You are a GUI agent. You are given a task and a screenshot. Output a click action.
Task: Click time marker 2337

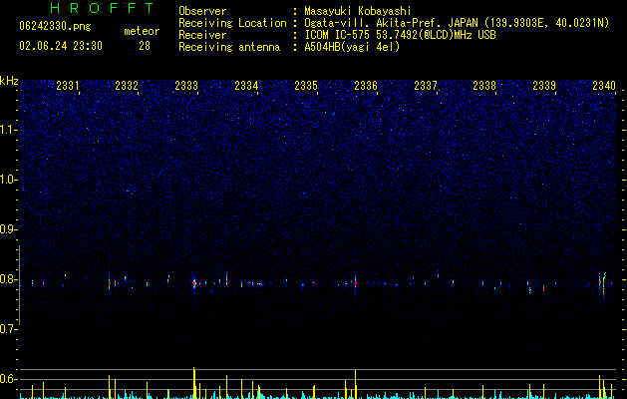[x=426, y=85]
